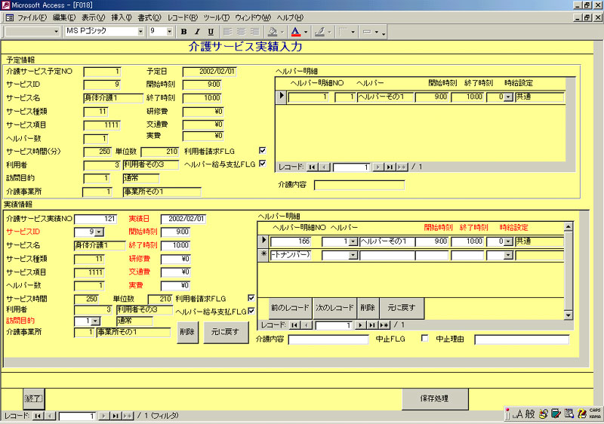
Task: Go to previous record in bottom navigator
Action: [50, 416]
